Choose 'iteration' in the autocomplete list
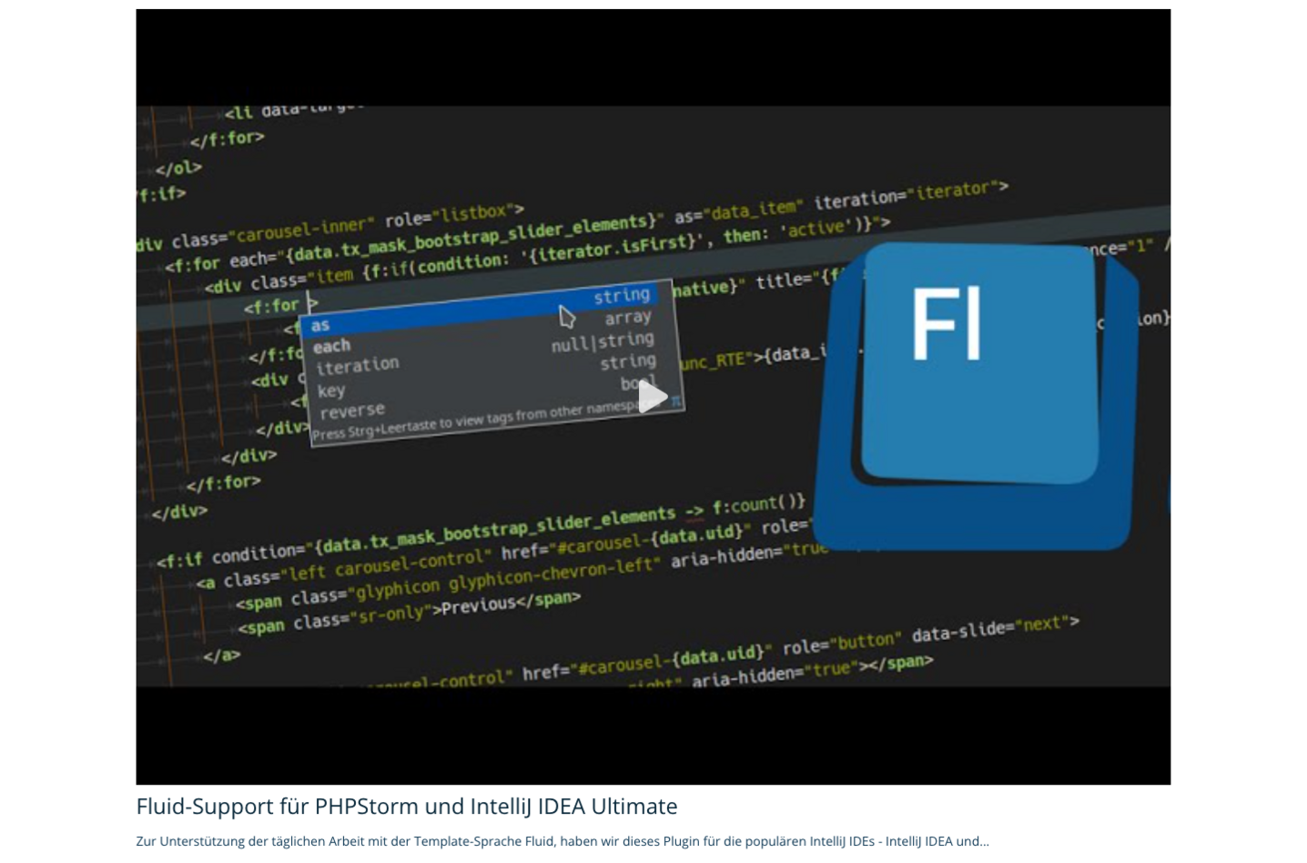 (357, 366)
